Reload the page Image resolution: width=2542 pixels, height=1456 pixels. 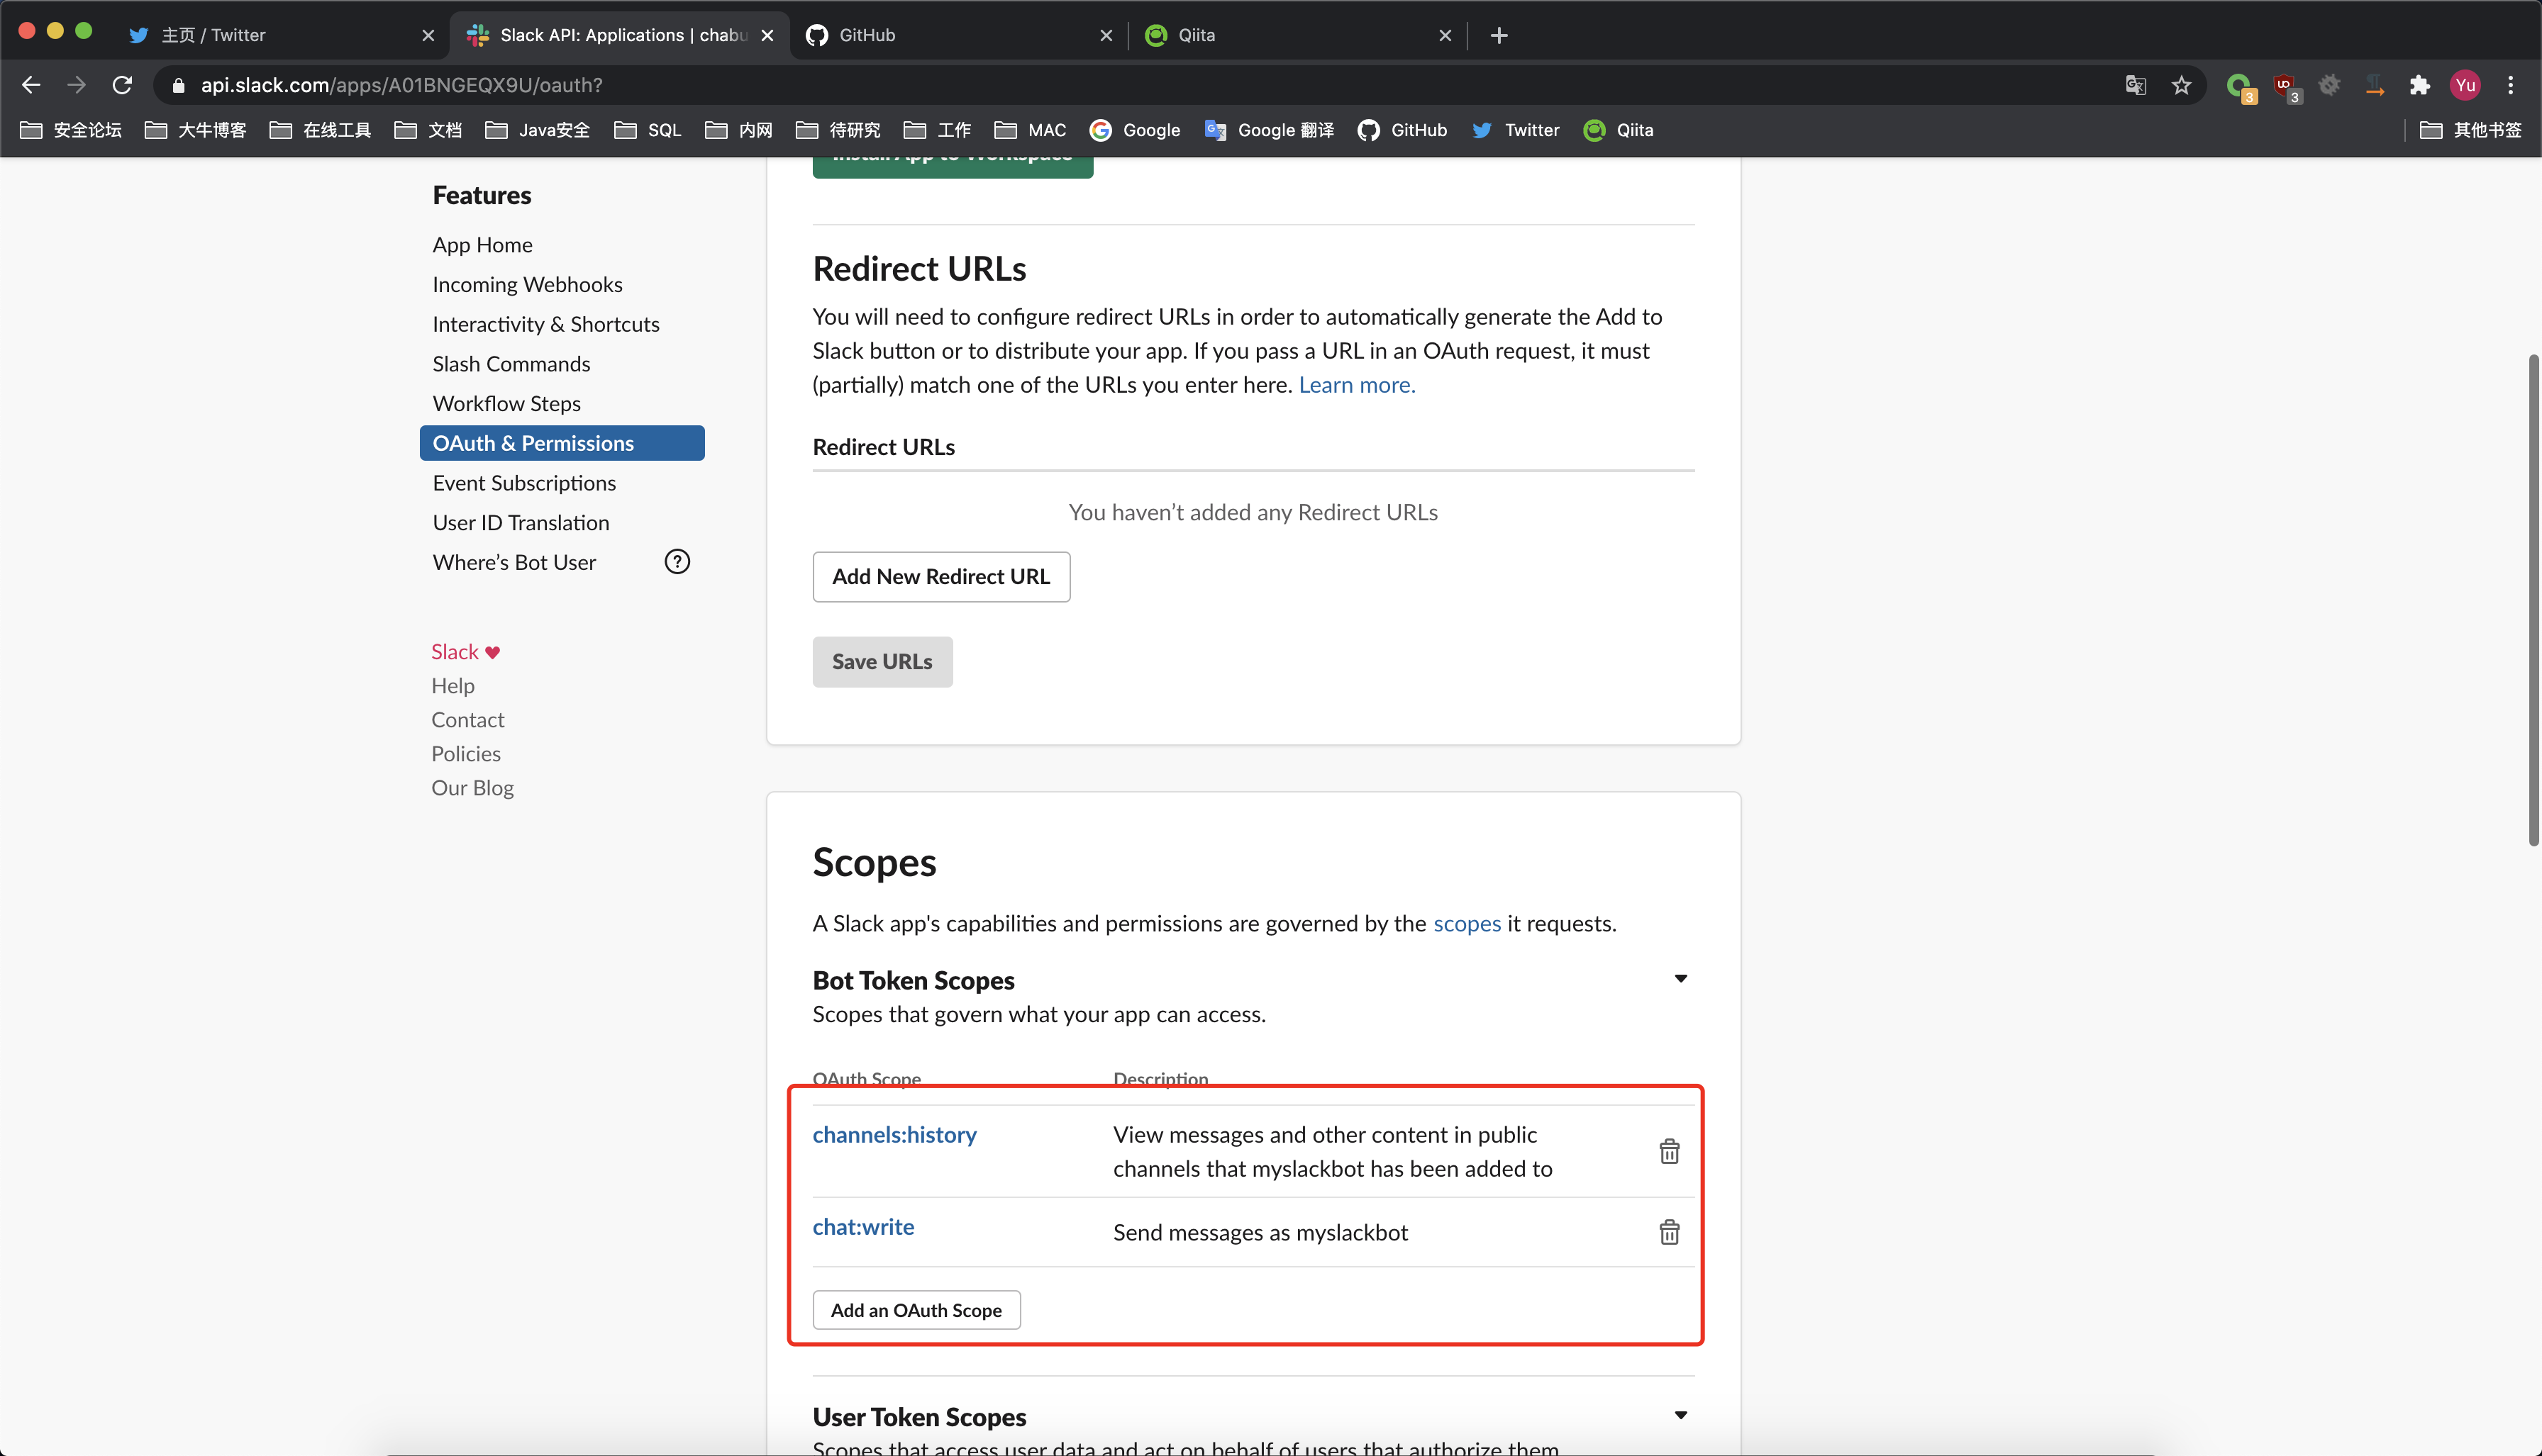122,85
